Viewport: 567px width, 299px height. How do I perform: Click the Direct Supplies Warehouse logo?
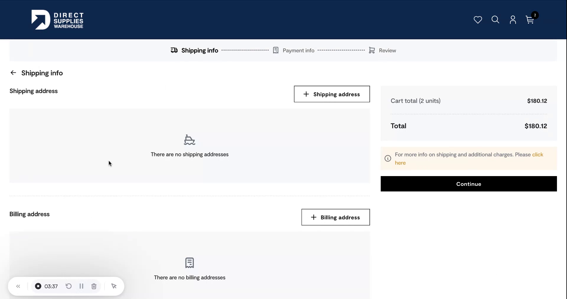(x=58, y=19)
